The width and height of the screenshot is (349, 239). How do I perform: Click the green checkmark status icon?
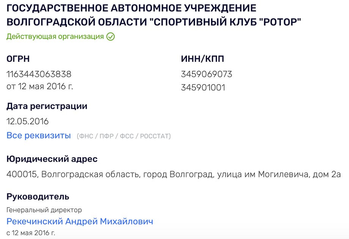point(110,36)
